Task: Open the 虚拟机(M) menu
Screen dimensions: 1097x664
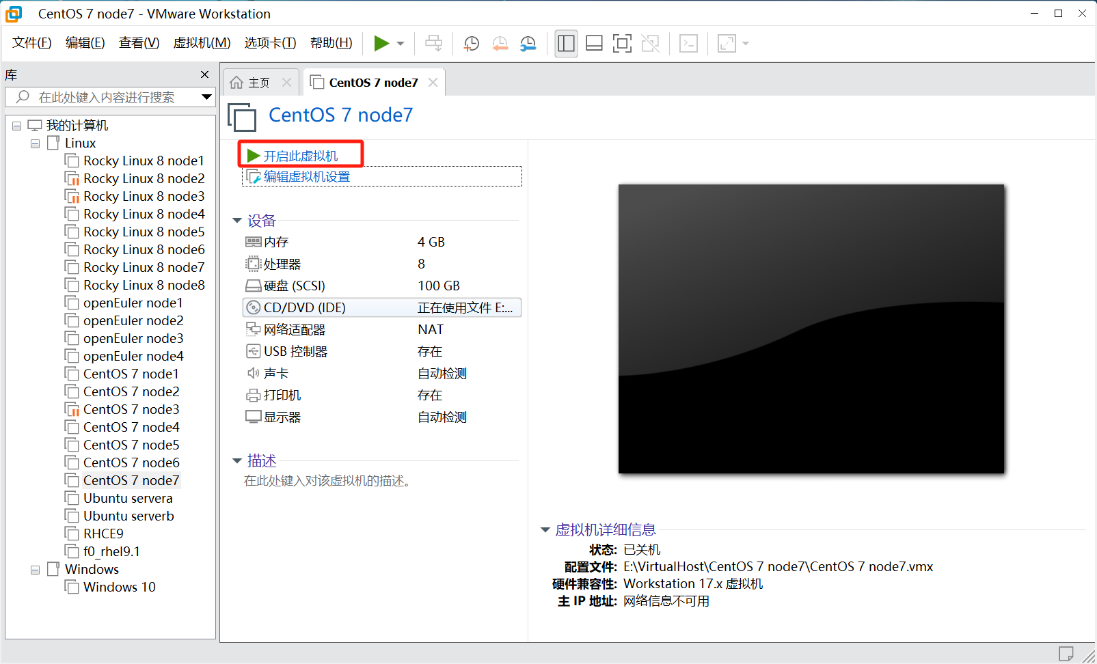Action: 202,43
